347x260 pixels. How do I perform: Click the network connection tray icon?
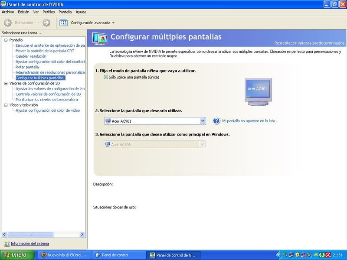291,255
